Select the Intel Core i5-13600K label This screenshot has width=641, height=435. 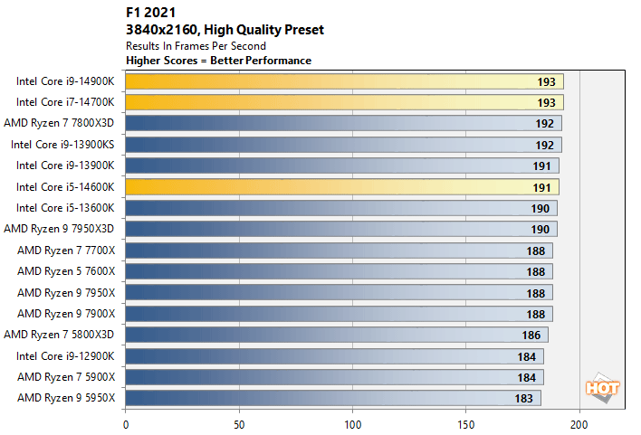[x=65, y=208]
